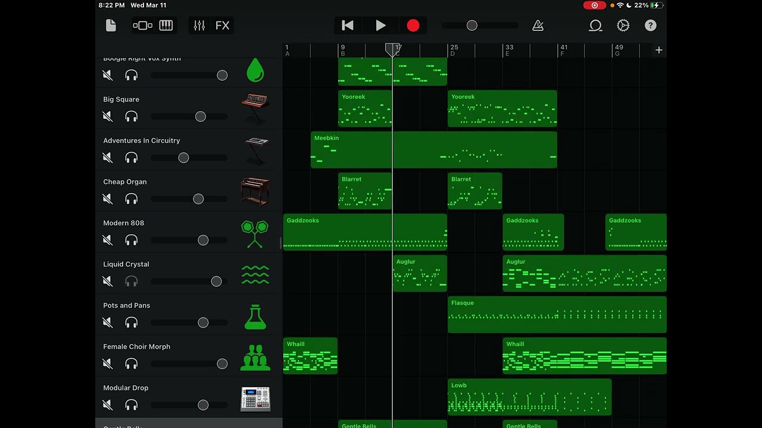Start recording with red Record button
The width and height of the screenshot is (762, 428).
tap(413, 25)
